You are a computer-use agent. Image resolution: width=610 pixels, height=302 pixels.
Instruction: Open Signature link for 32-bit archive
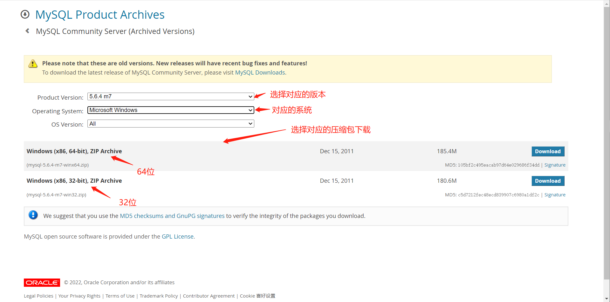[x=555, y=195]
